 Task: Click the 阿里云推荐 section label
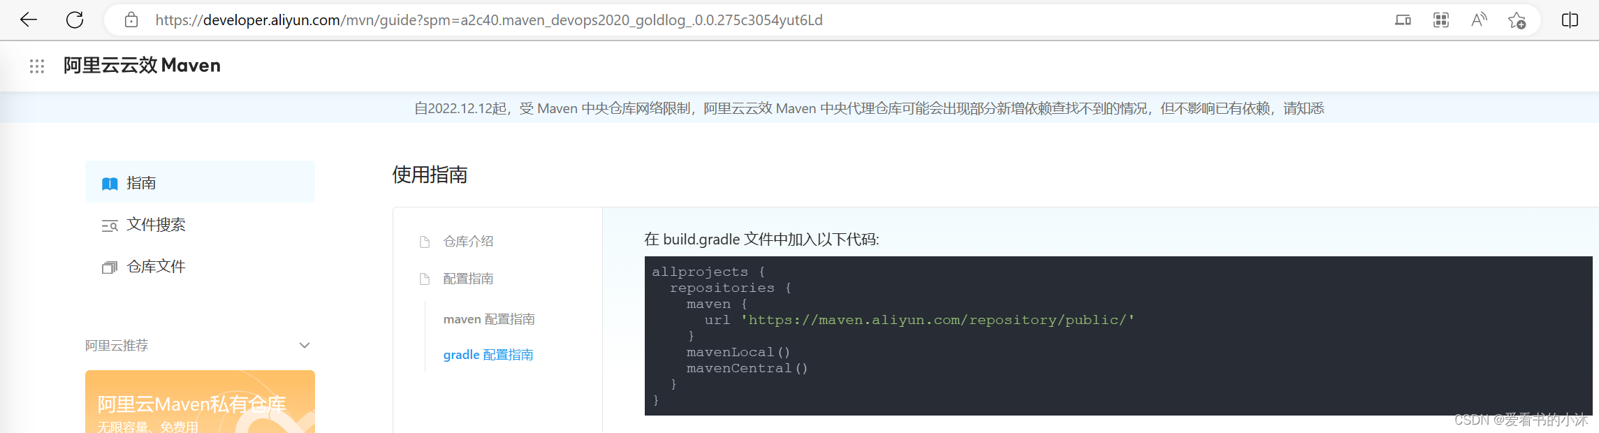[x=117, y=346]
